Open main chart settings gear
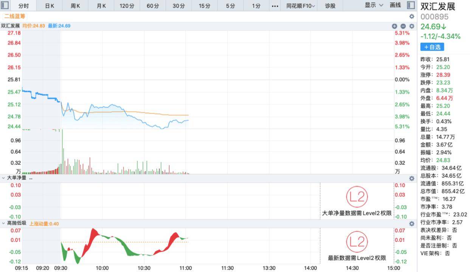 (x=412, y=26)
